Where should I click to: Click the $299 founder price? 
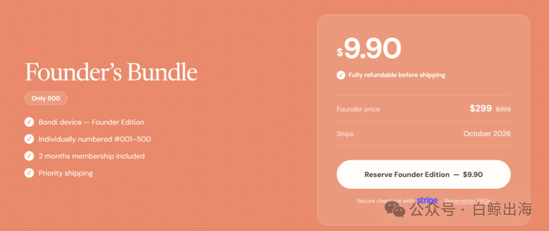pyautogui.click(x=481, y=109)
